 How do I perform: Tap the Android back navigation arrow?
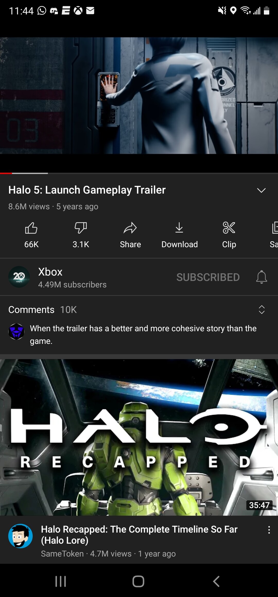(216, 582)
